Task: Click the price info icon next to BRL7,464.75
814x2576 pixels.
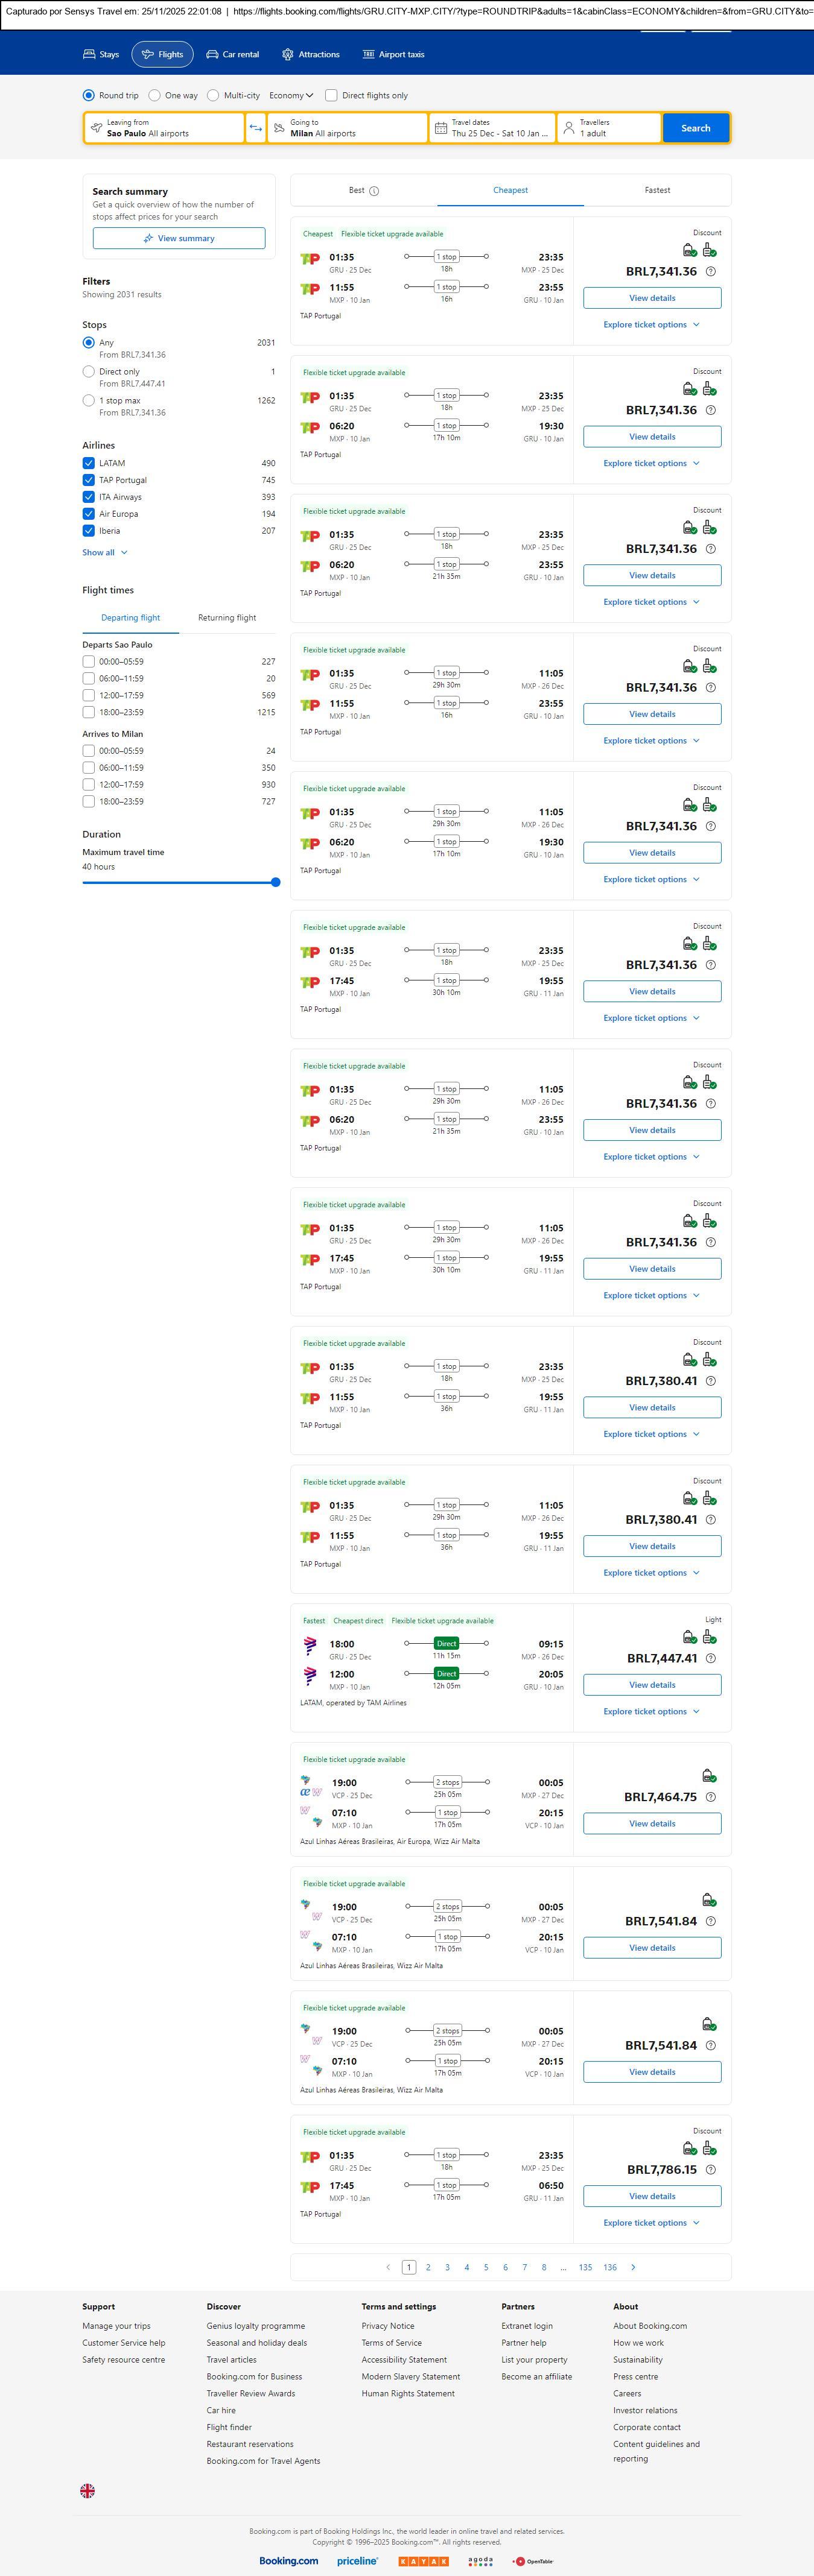Action: (710, 1797)
